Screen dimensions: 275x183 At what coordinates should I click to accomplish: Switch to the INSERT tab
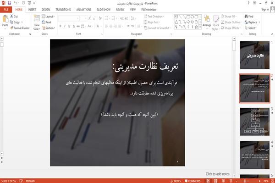pyautogui.click(x=32, y=10)
